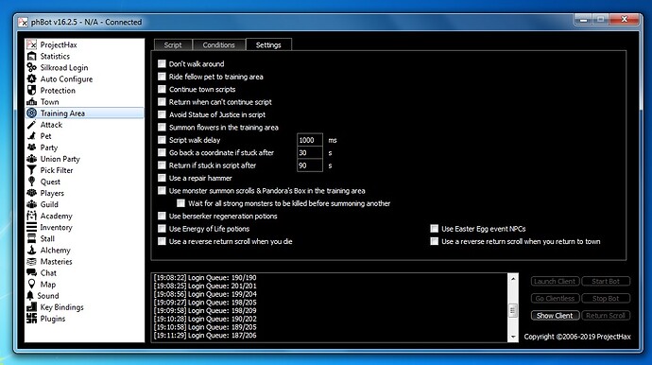652x365 pixels.
Task: Open the Pick Filter funnel icon
Action: pyautogui.click(x=31, y=170)
